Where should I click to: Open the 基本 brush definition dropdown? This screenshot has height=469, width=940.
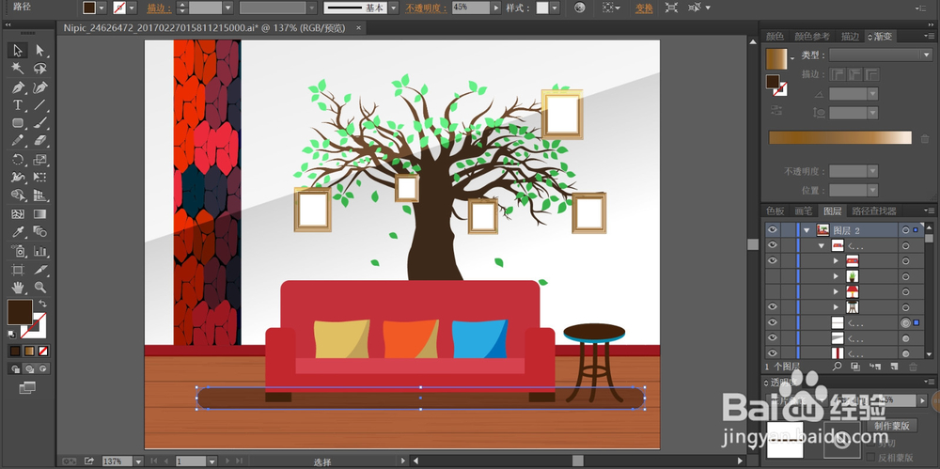pyautogui.click(x=393, y=8)
